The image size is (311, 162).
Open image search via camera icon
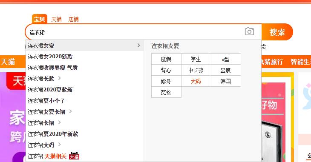tap(249, 31)
